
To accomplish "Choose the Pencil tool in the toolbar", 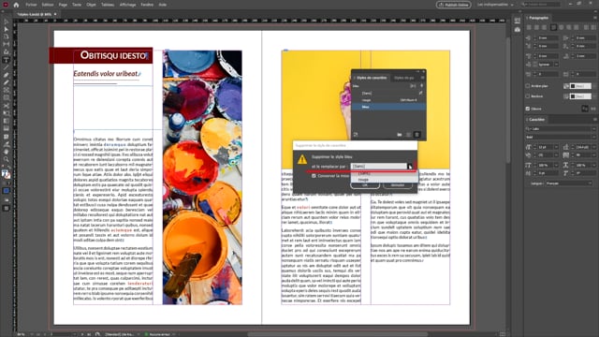I will 7,82.
